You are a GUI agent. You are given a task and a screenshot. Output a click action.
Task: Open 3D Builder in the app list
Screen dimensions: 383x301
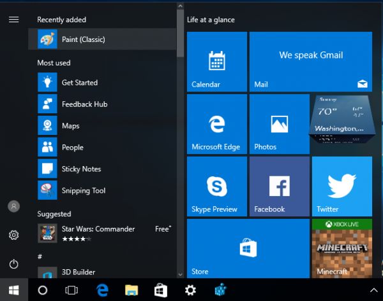click(x=102, y=272)
